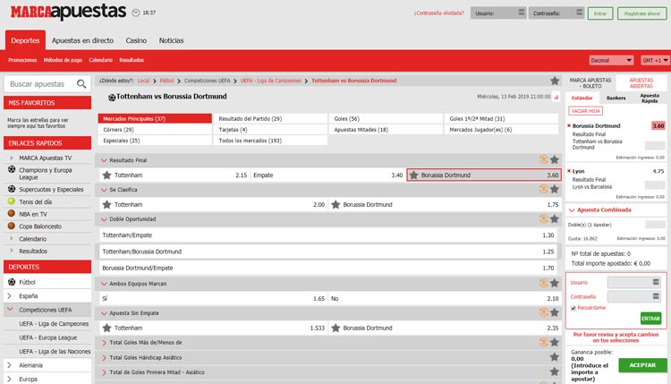
Task: Collapse the Ambos Equipos Marcan section
Action: 104,284
